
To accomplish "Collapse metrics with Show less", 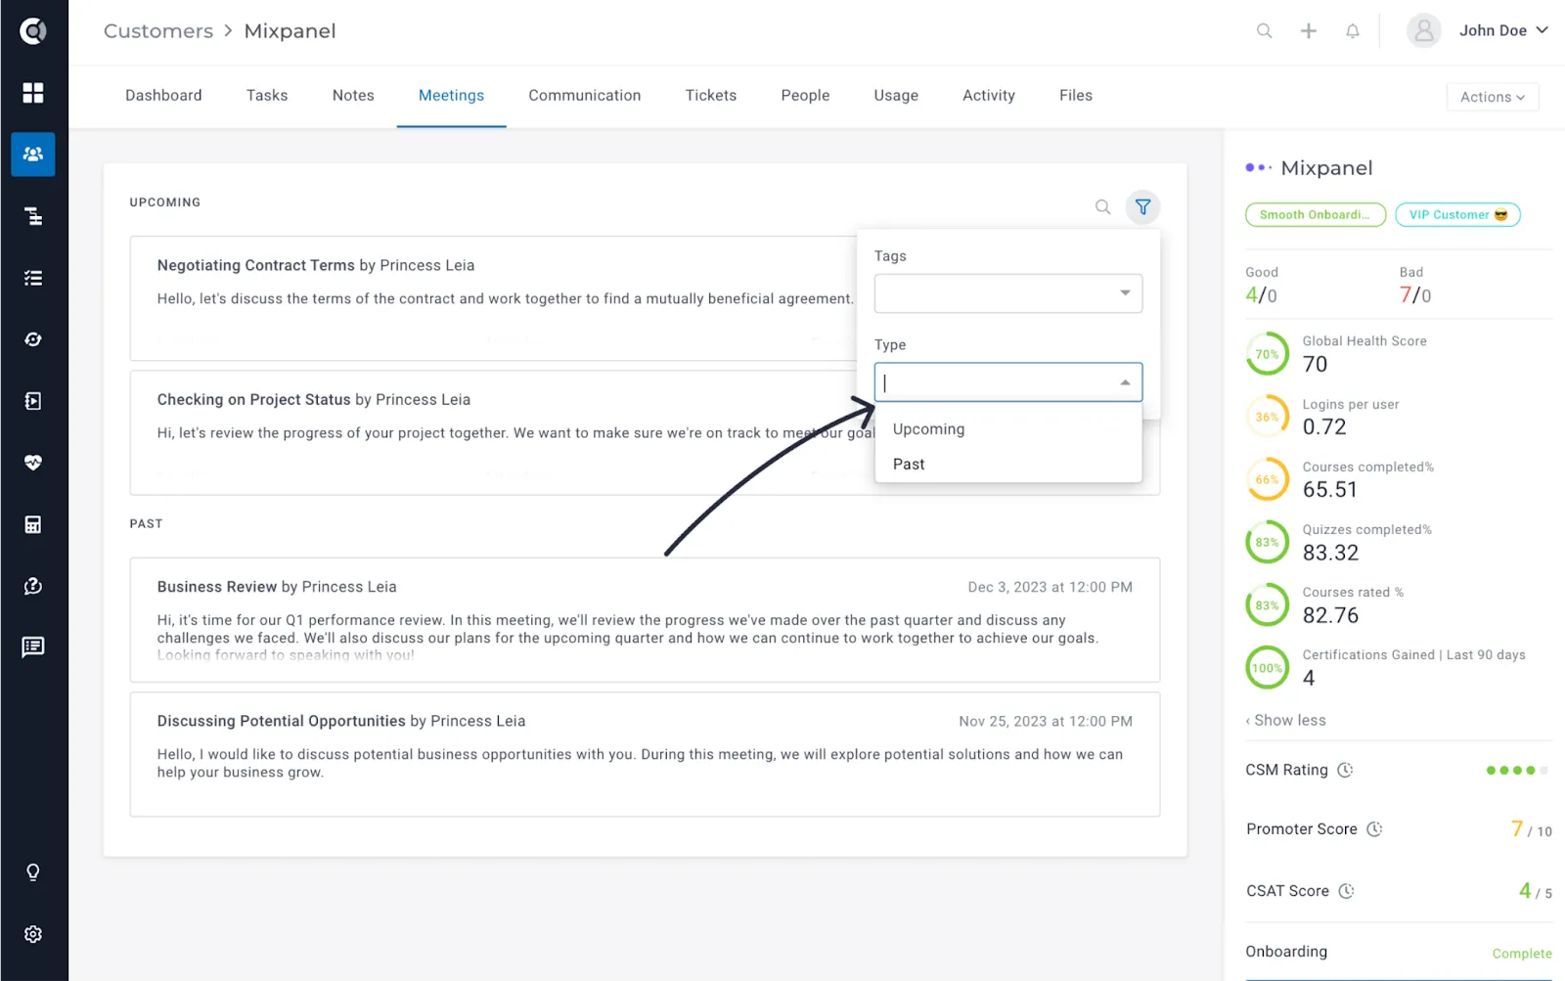I will [x=1285, y=721].
